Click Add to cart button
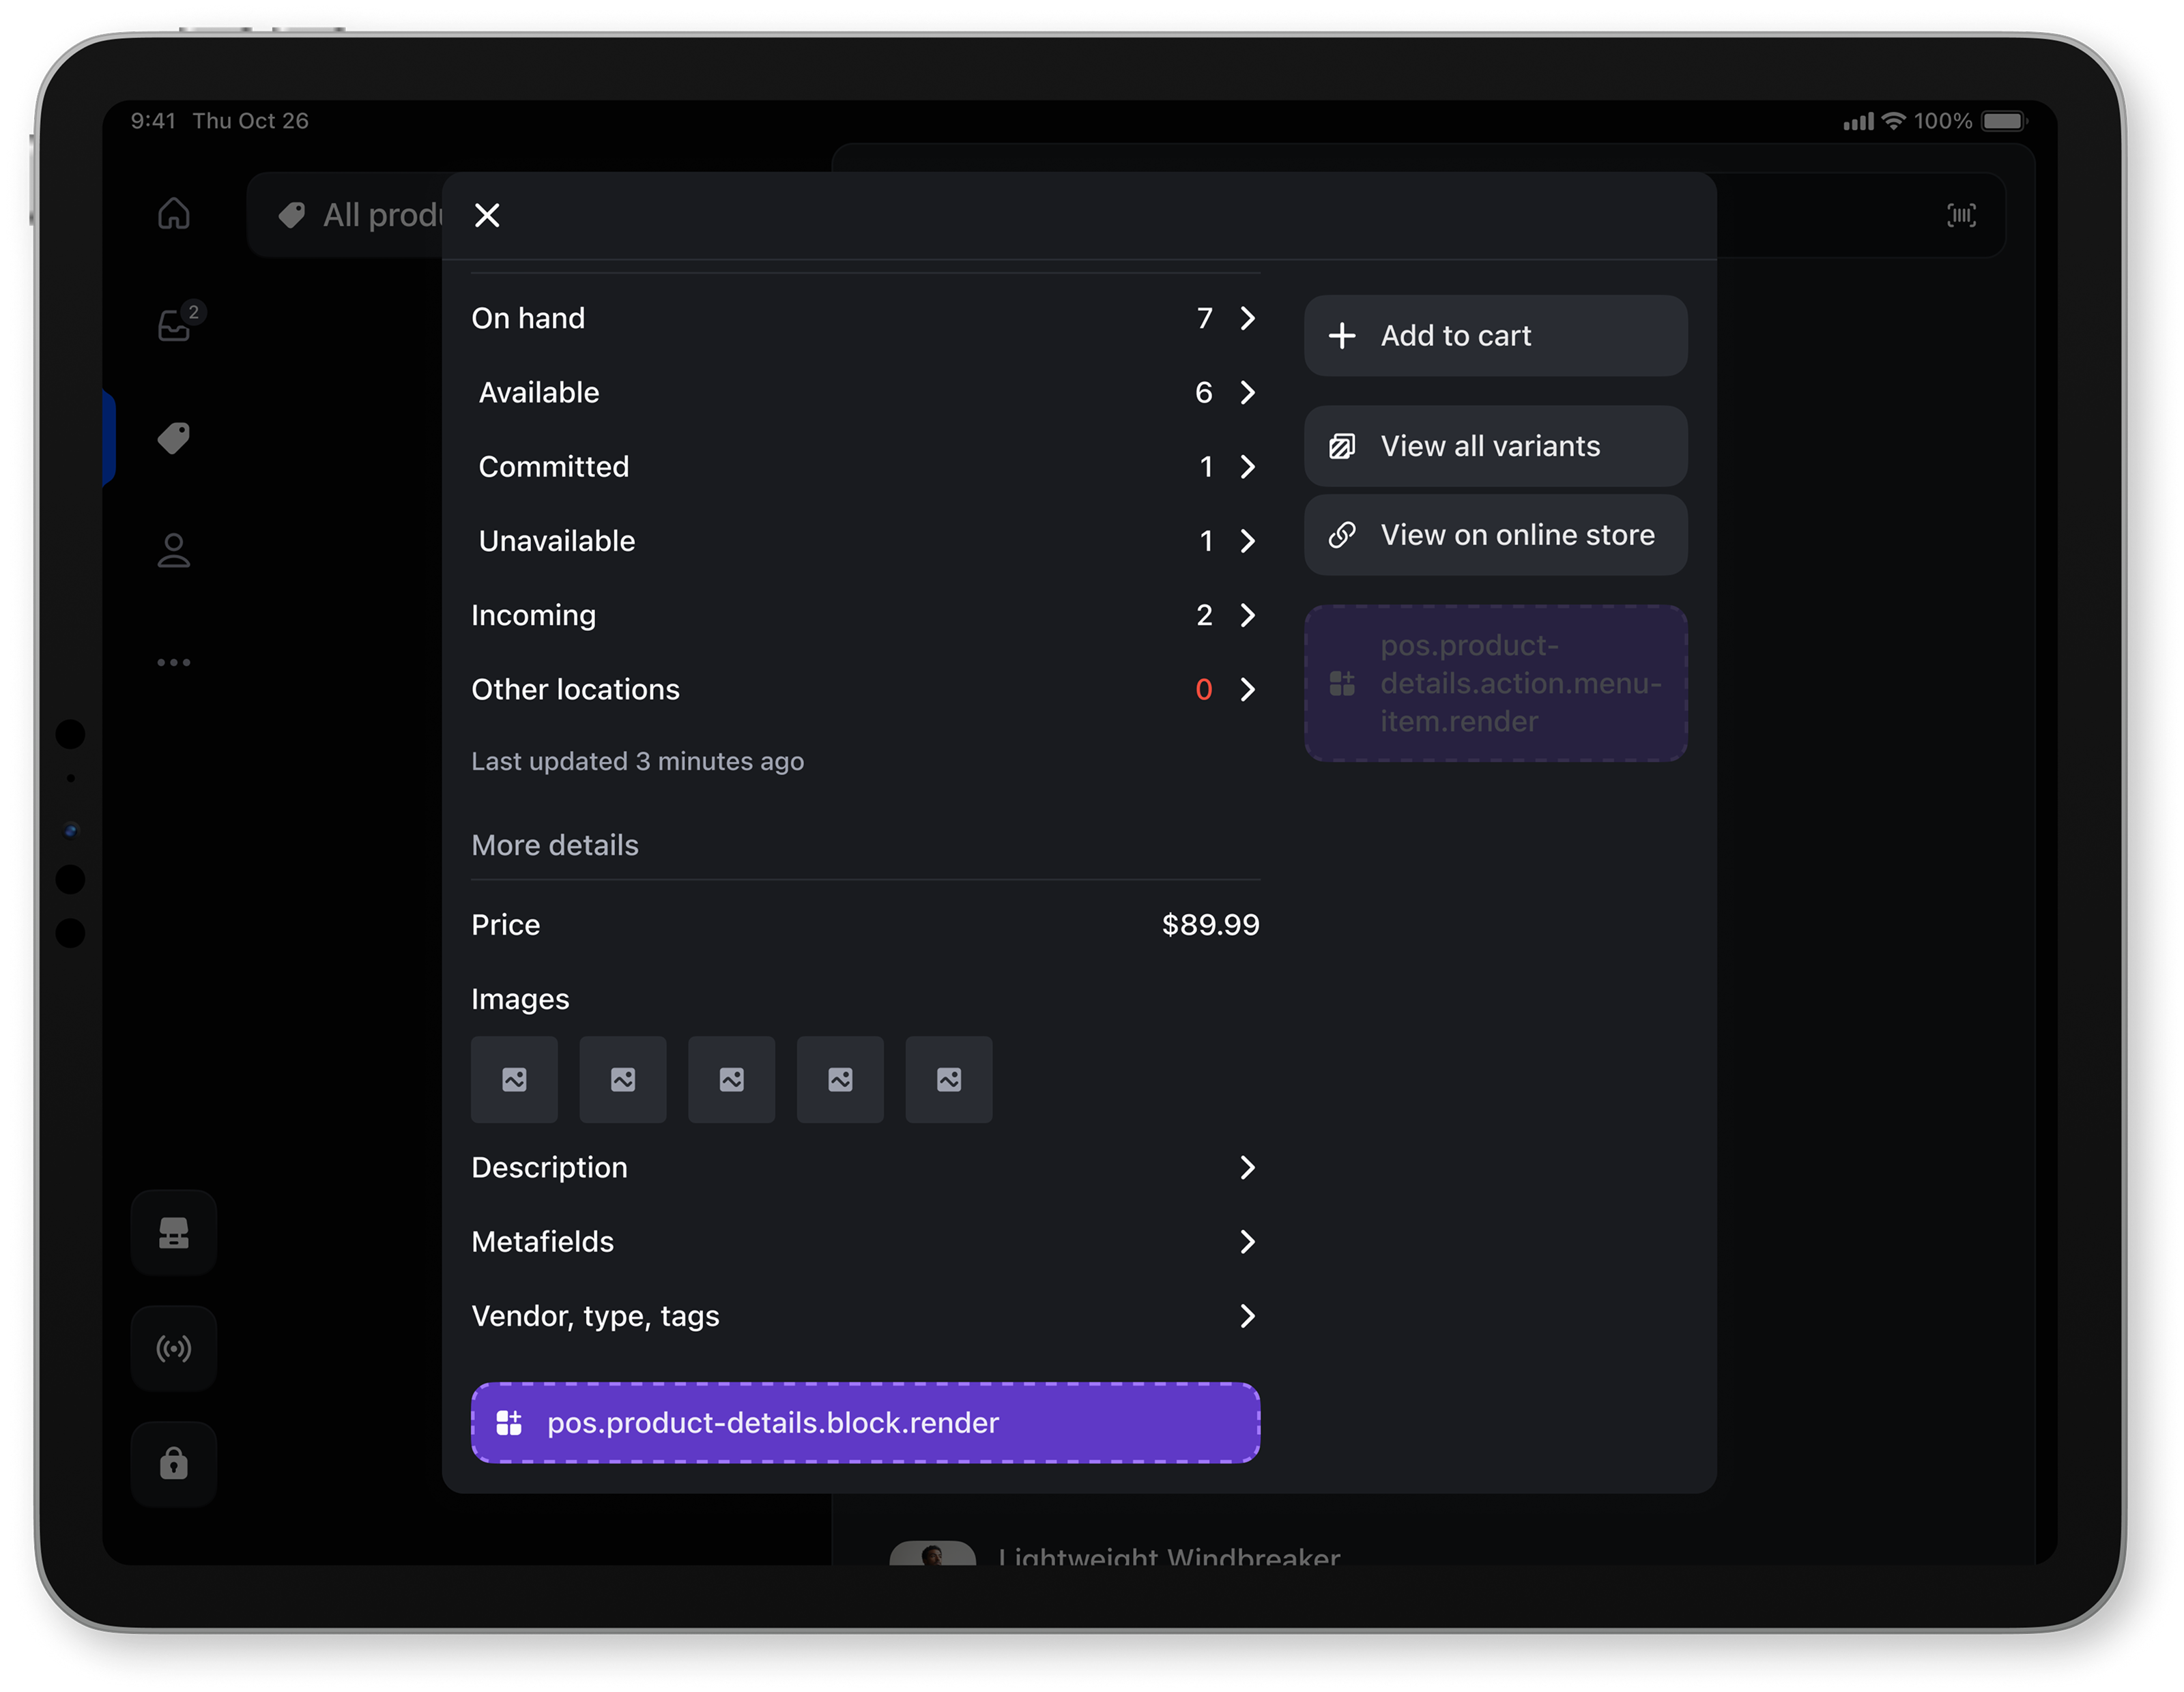Screen dimensions: 2184x1692 [1495, 335]
